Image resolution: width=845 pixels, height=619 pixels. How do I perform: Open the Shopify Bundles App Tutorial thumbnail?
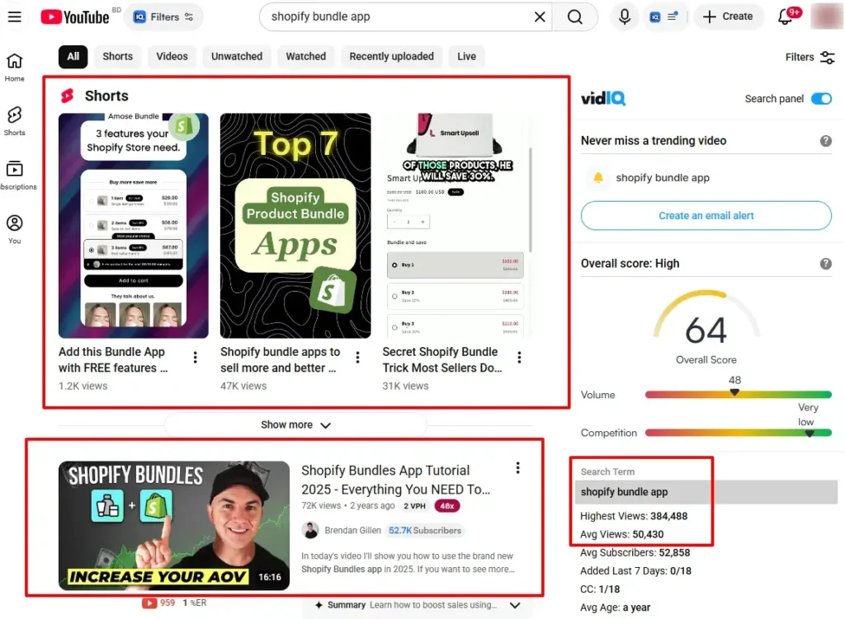click(x=173, y=518)
